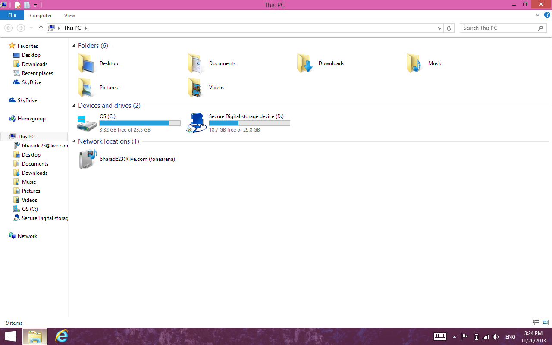552x345 pixels.
Task: Select the OS (C:) drive icon
Action: click(87, 123)
